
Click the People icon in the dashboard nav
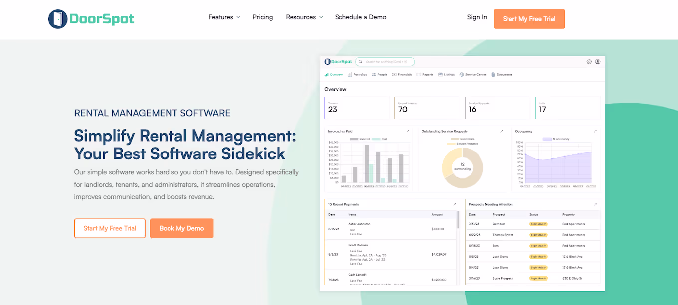tap(374, 74)
